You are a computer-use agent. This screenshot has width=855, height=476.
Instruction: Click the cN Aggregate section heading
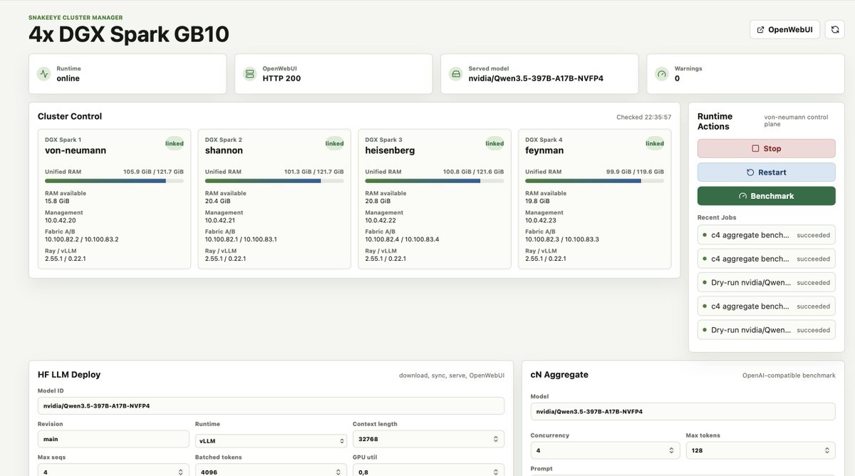[x=559, y=374]
